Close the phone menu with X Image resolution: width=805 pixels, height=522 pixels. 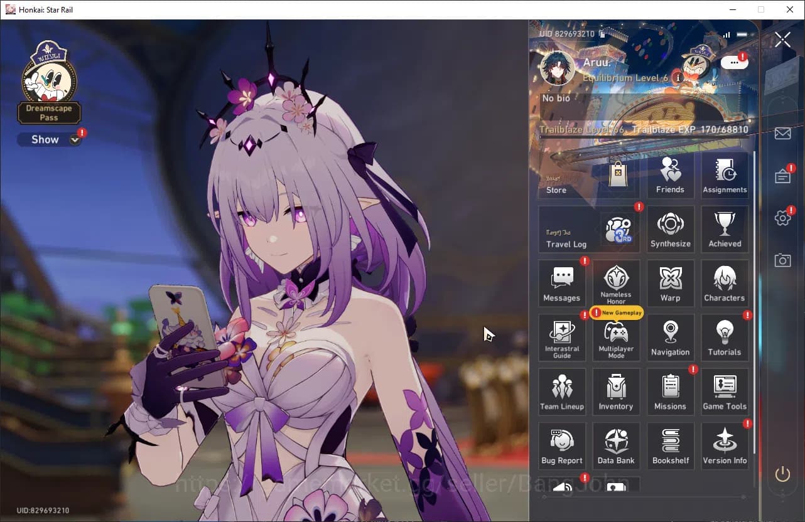click(x=782, y=40)
